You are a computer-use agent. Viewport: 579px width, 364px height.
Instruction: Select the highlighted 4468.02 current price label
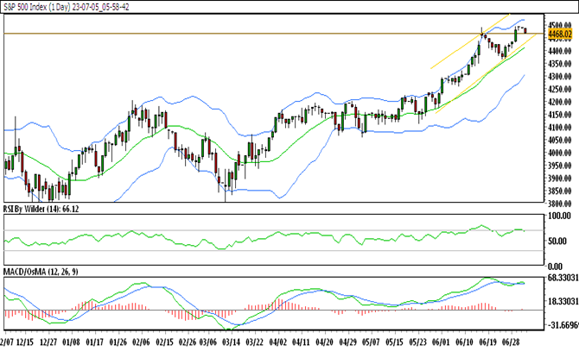point(560,35)
